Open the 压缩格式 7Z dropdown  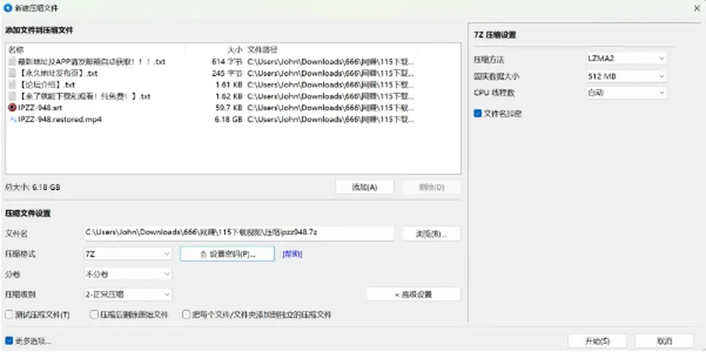click(x=128, y=254)
